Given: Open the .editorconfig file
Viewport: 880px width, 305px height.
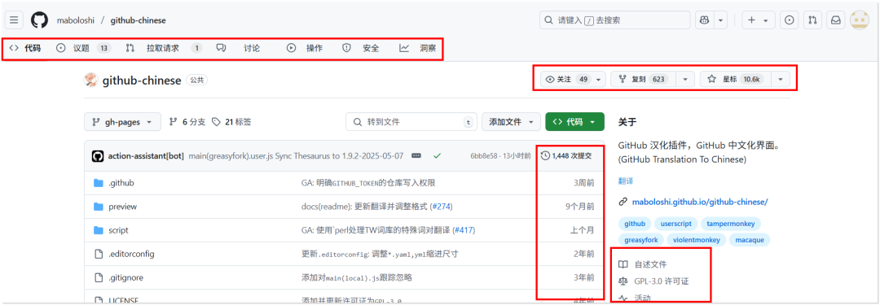Looking at the screenshot, I should [131, 254].
